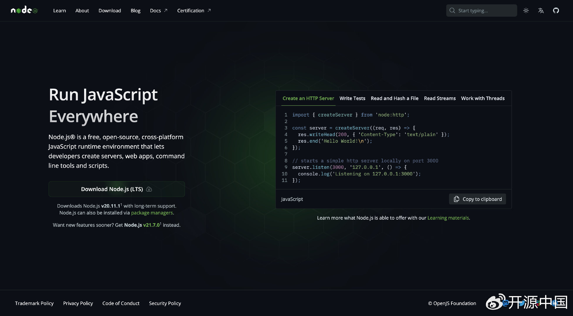This screenshot has width=573, height=316.
Task: Click code line 1 import statement
Action: (351, 115)
